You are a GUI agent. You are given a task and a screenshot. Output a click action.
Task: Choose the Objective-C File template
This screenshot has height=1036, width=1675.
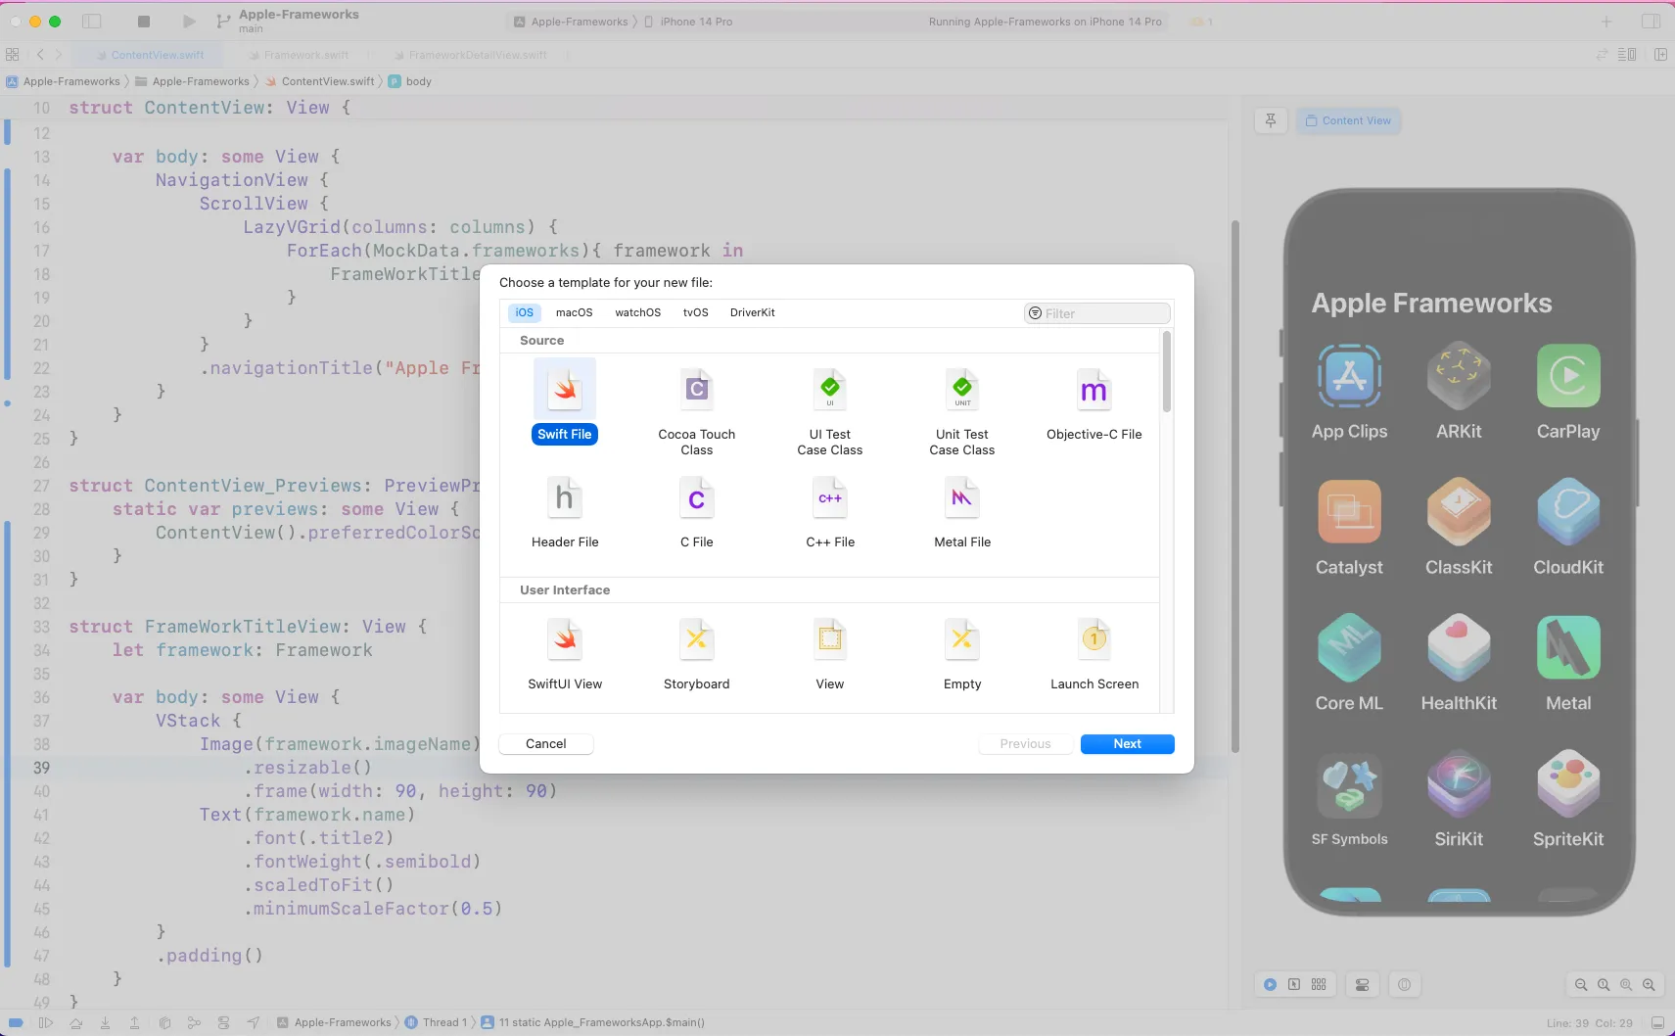click(1093, 403)
